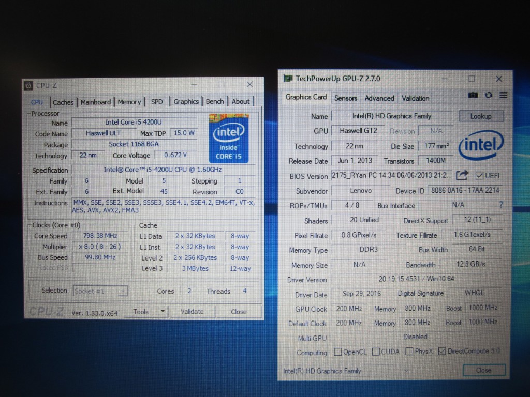The height and width of the screenshot is (397, 530).
Task: Toggle the CUDA checkbox
Action: tap(376, 352)
